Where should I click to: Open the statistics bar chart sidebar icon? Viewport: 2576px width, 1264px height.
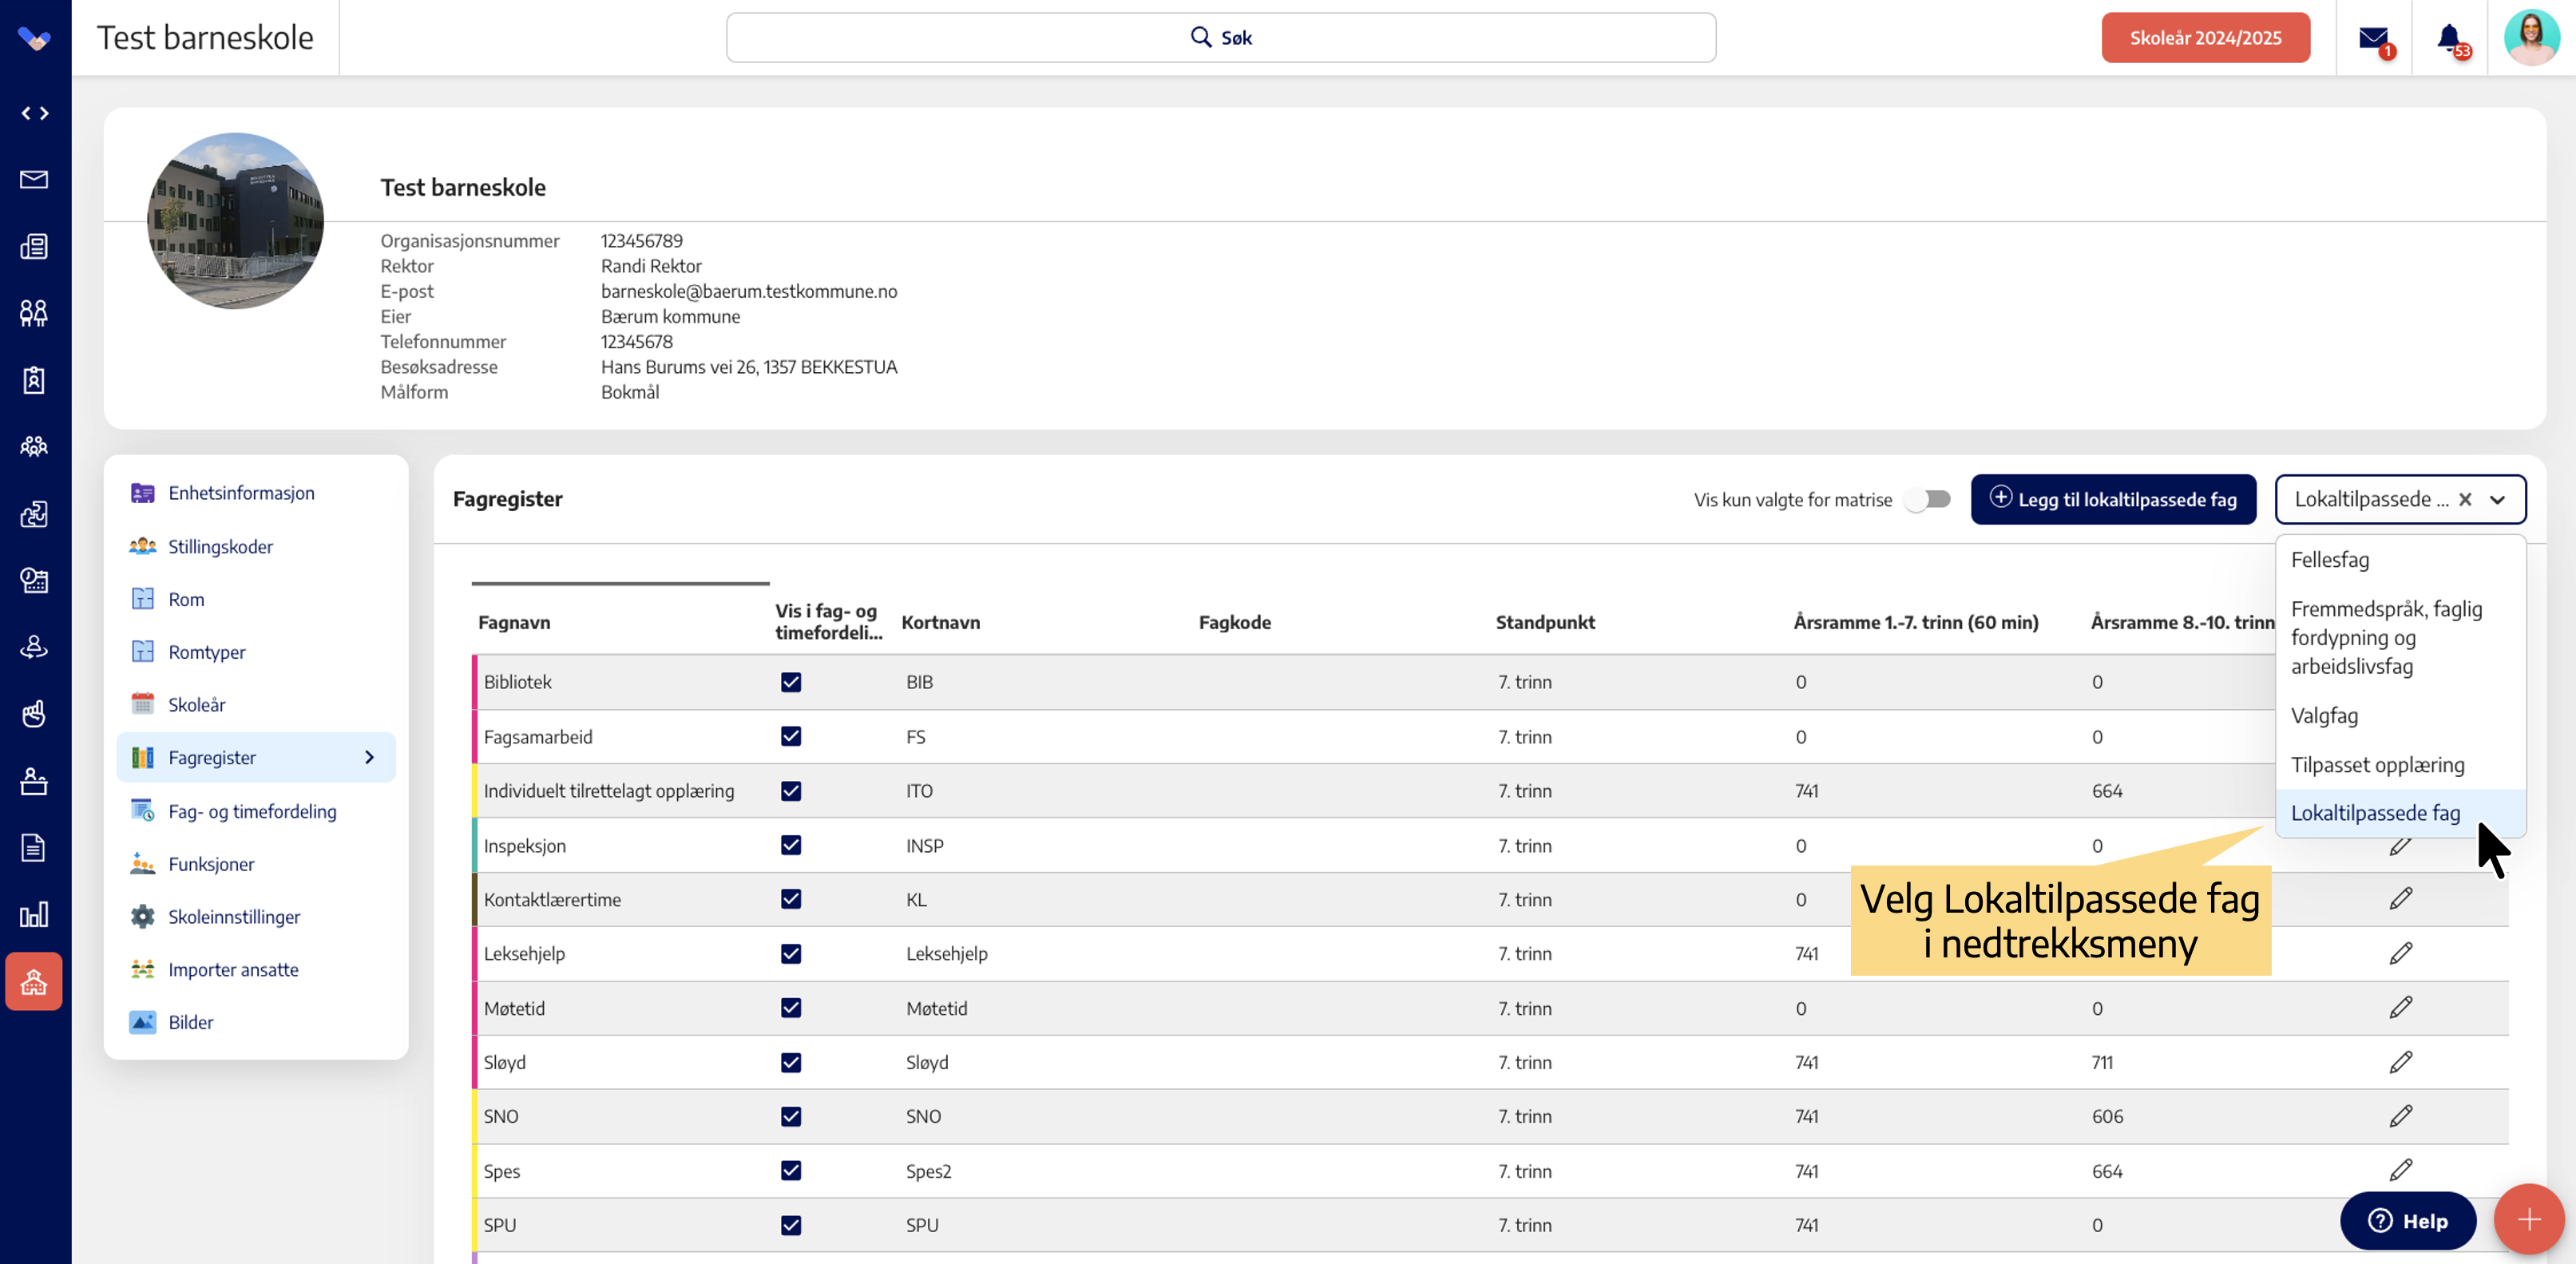[x=34, y=914]
